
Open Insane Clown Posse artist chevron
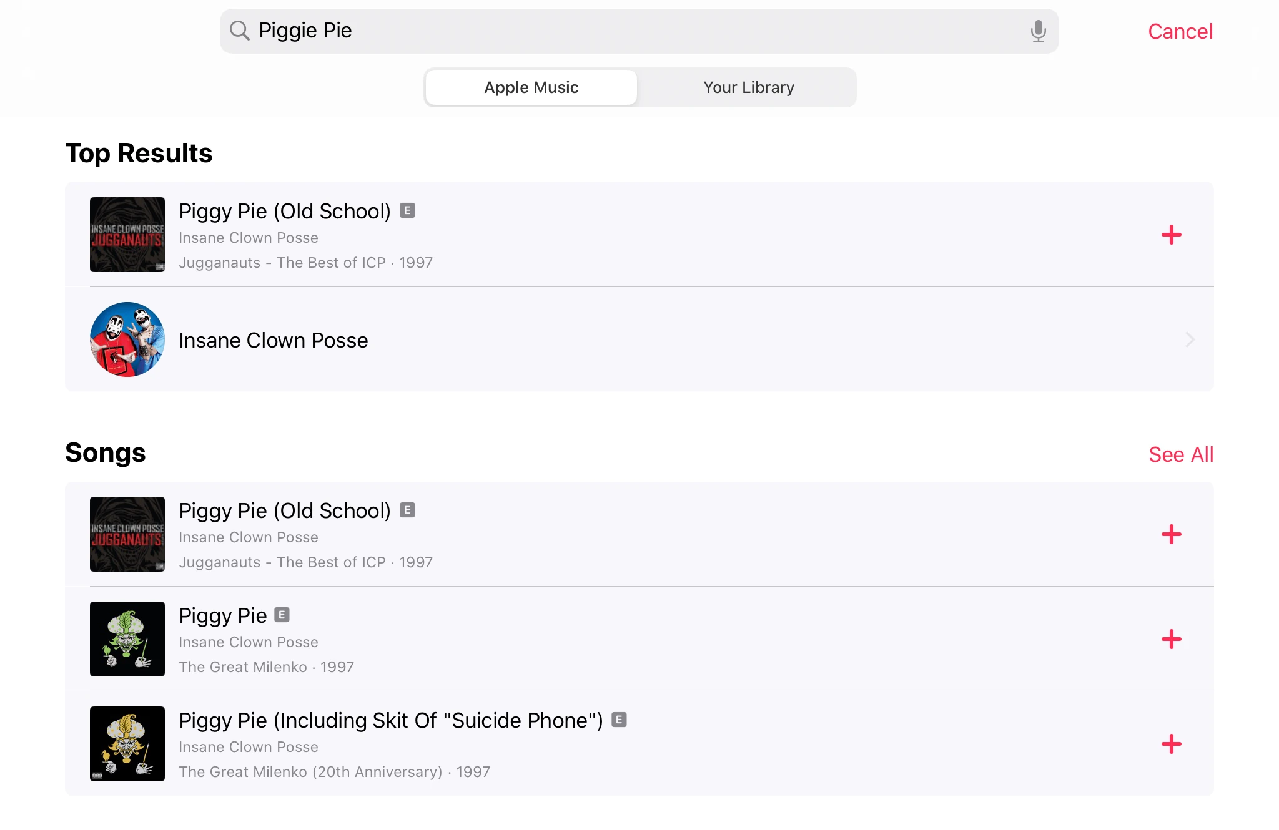pyautogui.click(x=1190, y=340)
